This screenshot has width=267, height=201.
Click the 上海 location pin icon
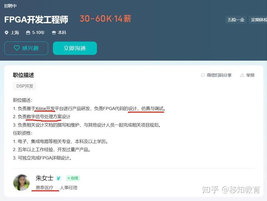tap(6, 33)
